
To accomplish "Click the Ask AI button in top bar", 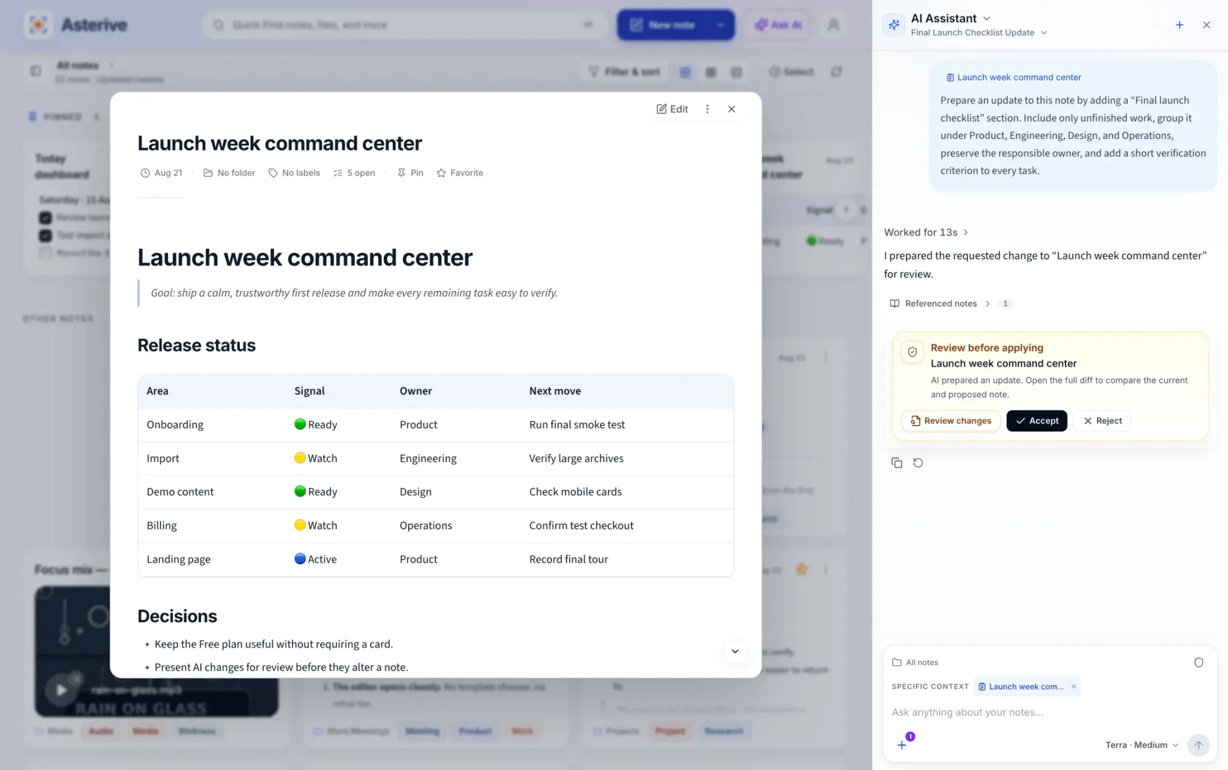I will tap(778, 25).
